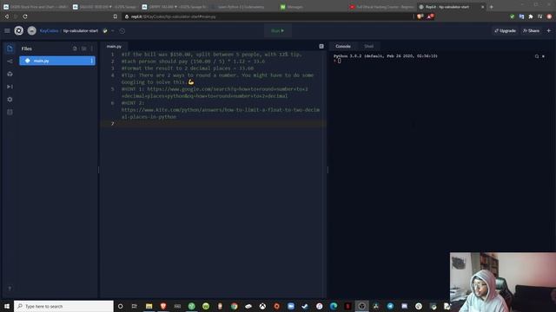Open the Debugger sidebar icon
The height and width of the screenshot is (312, 556).
(10, 87)
